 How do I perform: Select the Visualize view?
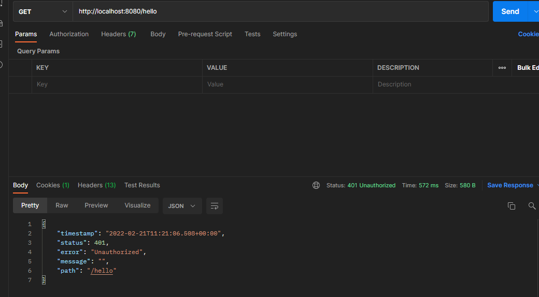click(137, 205)
